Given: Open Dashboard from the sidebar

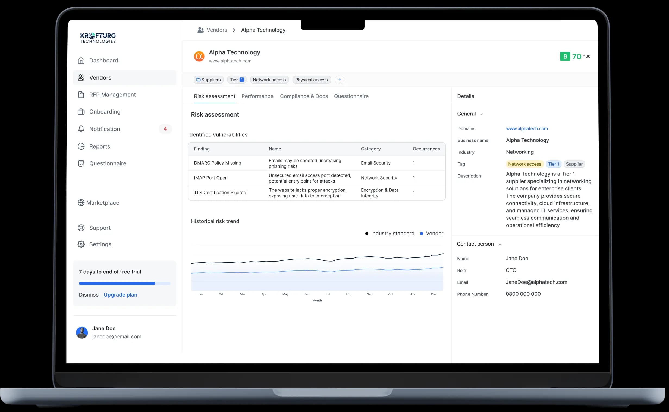Looking at the screenshot, I should click(124, 61).
